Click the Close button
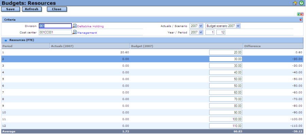The height and width of the screenshot is (135, 306). tap(57, 9)
